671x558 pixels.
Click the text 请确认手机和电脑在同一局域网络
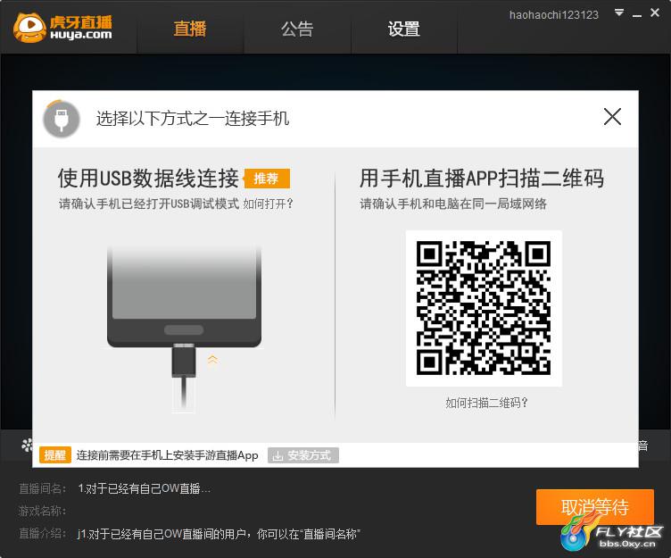(453, 204)
